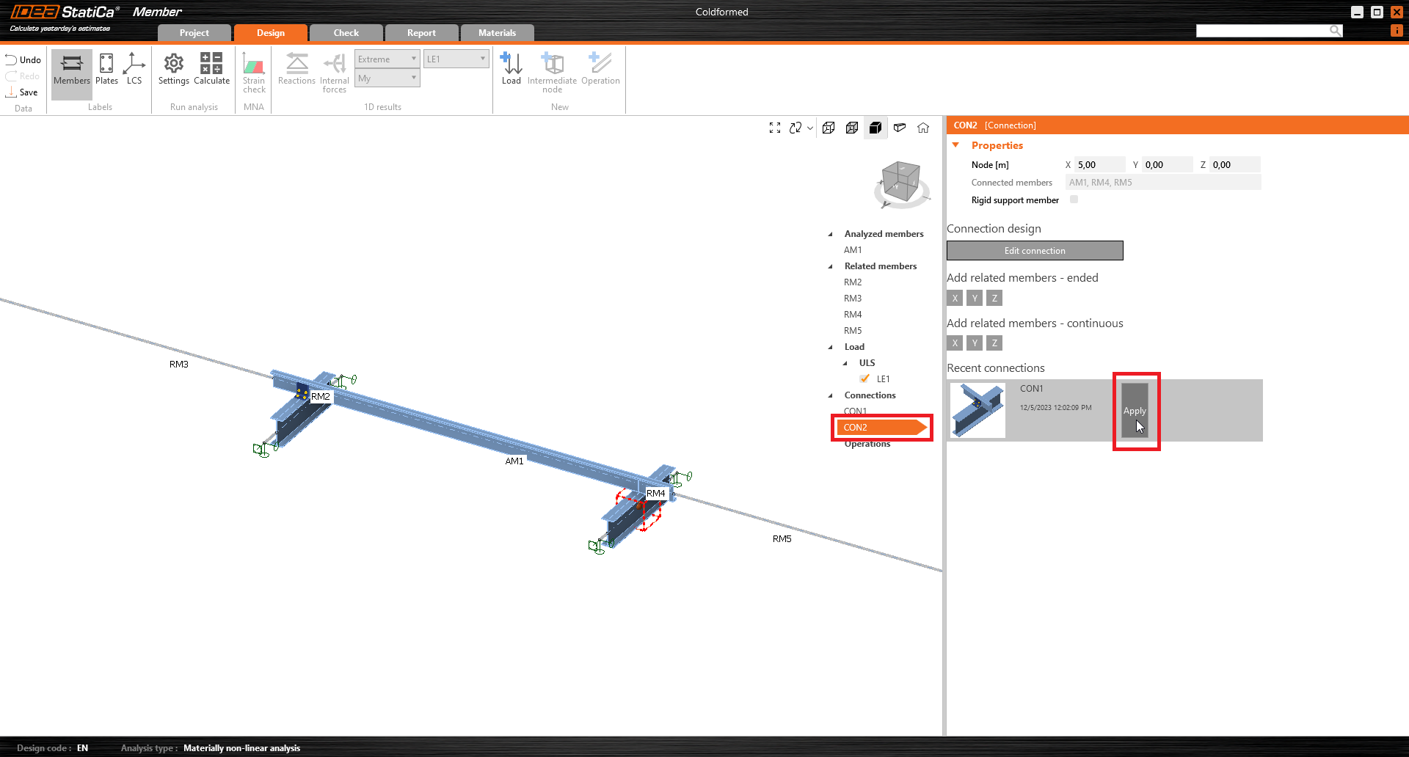Viewport: 1409px width, 757px height.
Task: Select RM3 in the tree
Action: point(853,299)
